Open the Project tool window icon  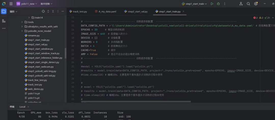click(x=4, y=11)
